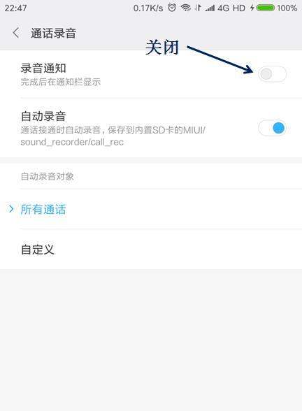The height and width of the screenshot is (411, 302).
Task: Choose the 自定义 recording option
Action: point(151,250)
